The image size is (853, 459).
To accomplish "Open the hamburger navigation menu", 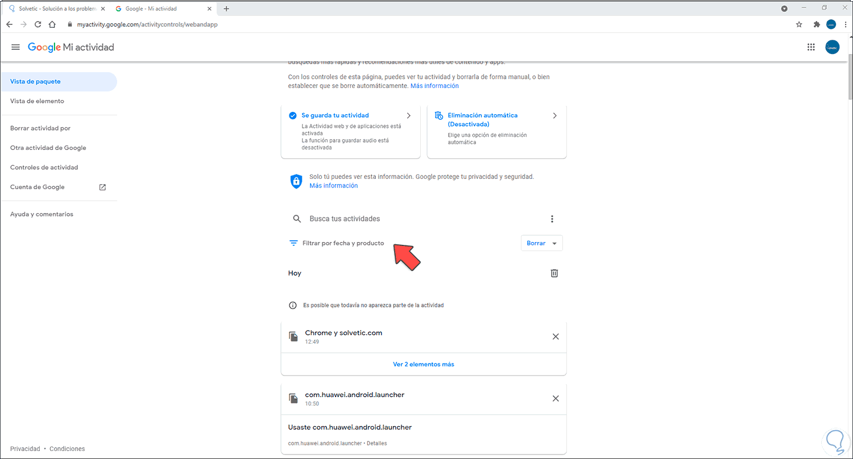I will (x=15, y=47).
